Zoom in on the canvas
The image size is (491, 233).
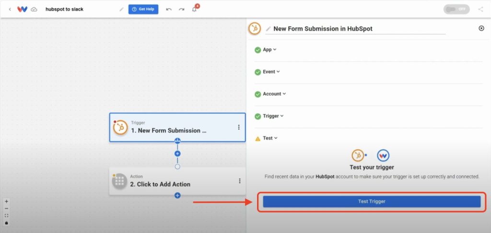tap(7, 201)
